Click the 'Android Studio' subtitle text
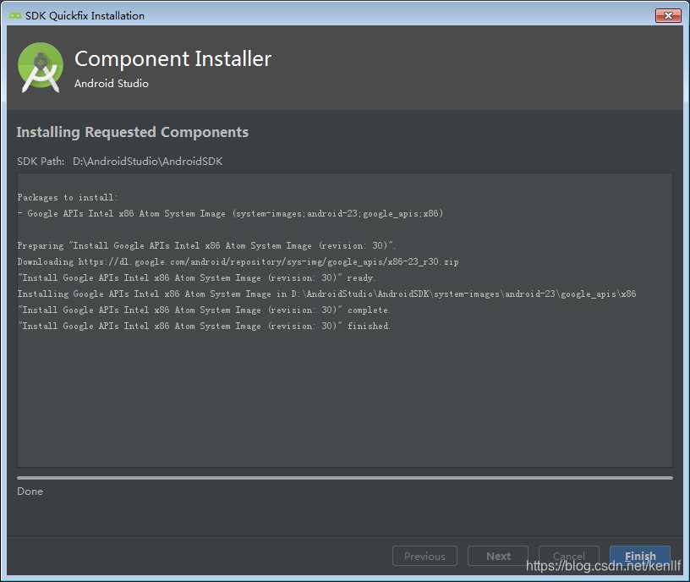 (x=112, y=83)
